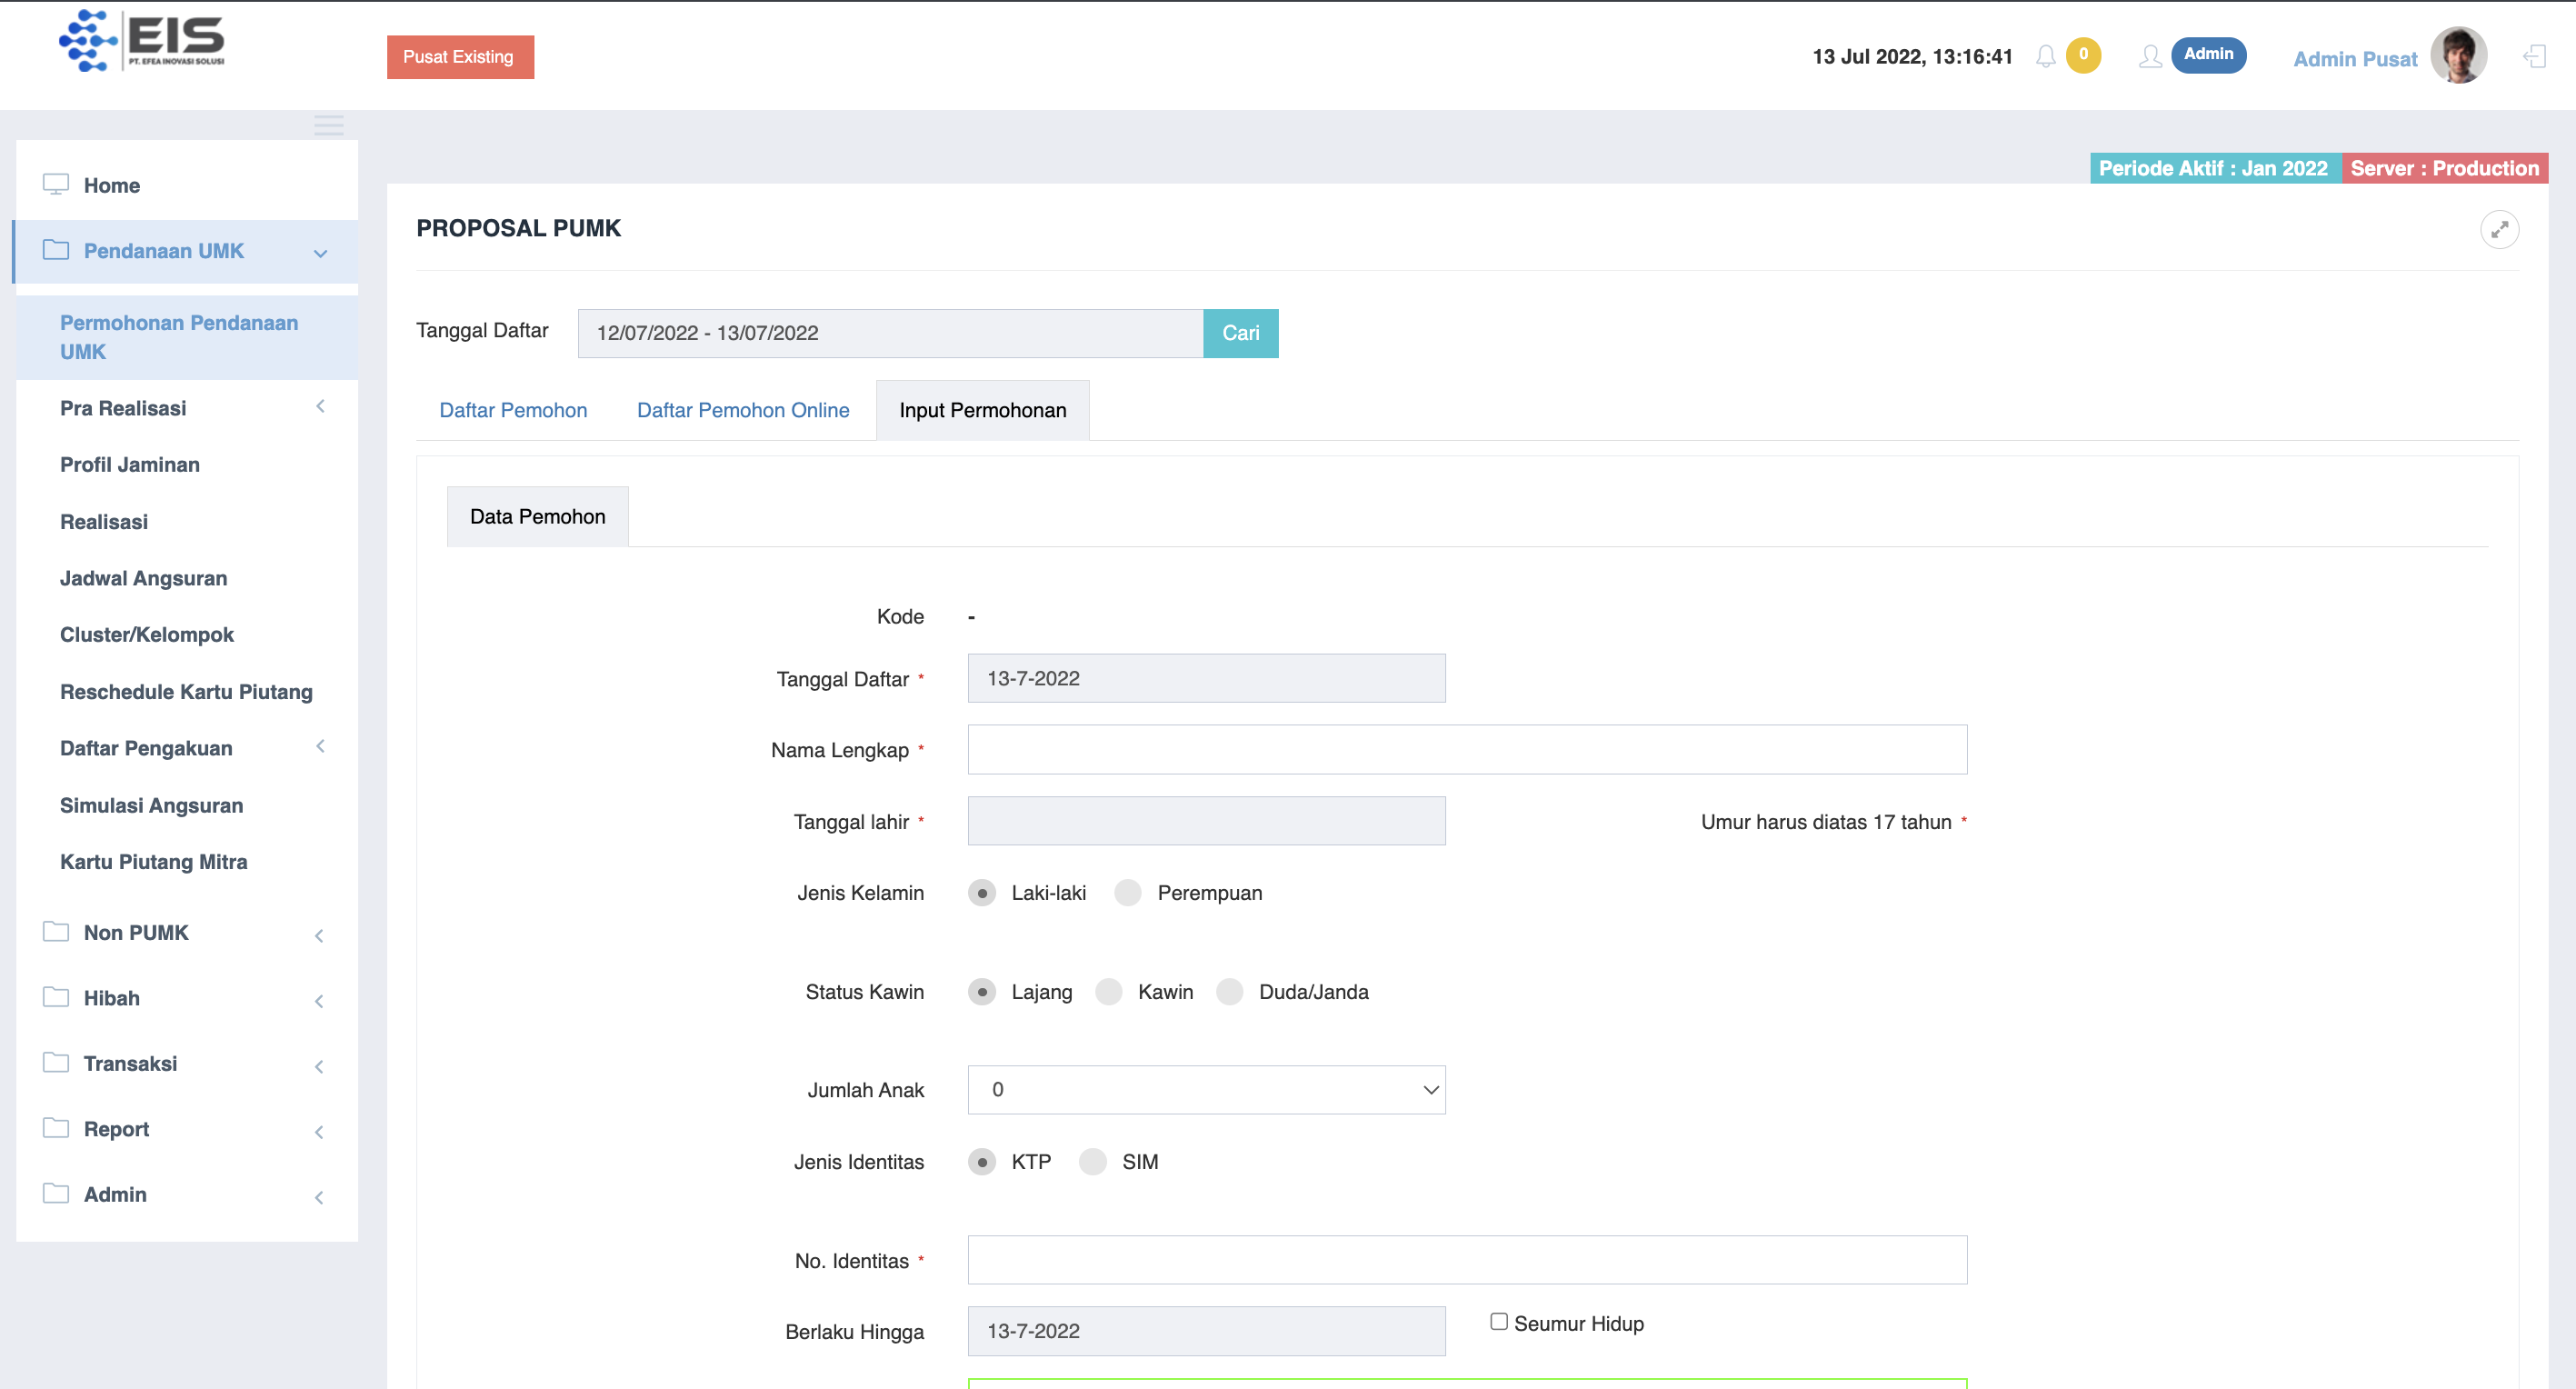Viewport: 2576px width, 1389px height.
Task: Click the logout icon in header
Action: tap(2534, 56)
